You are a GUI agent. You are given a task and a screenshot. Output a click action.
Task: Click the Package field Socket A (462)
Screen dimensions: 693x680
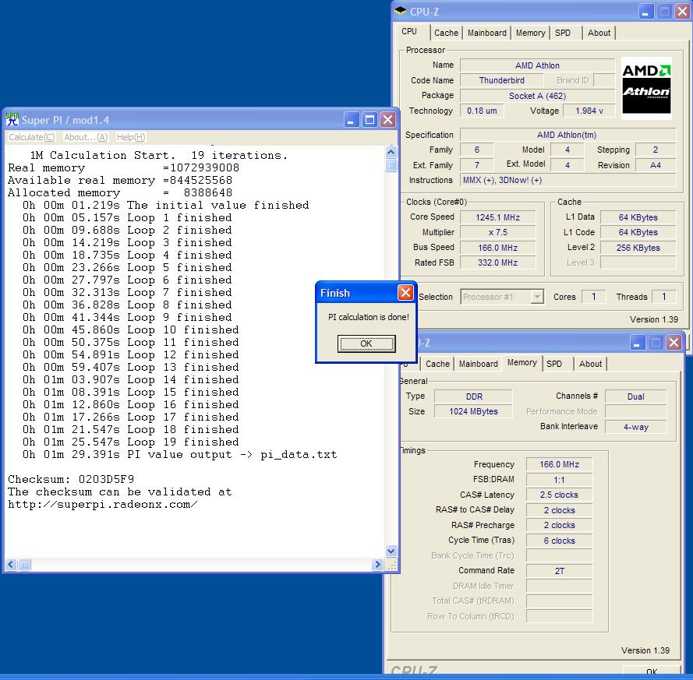537,96
